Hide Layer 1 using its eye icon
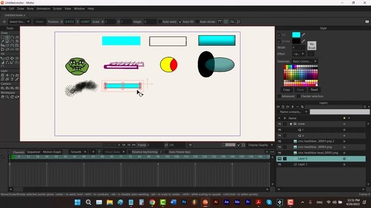 [279, 164]
